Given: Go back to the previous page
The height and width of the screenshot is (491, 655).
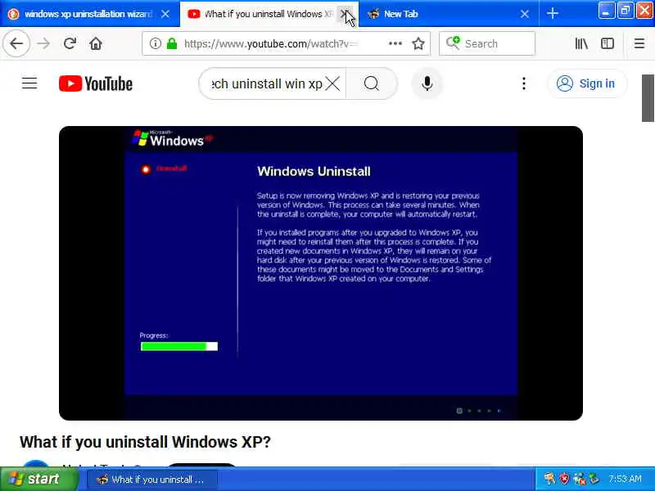Looking at the screenshot, I should pos(16,43).
